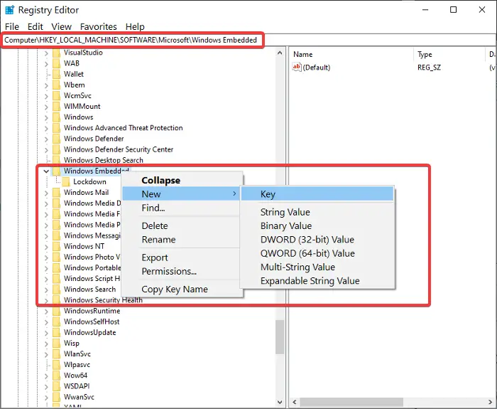Click Delete in the context menu

tap(182, 225)
